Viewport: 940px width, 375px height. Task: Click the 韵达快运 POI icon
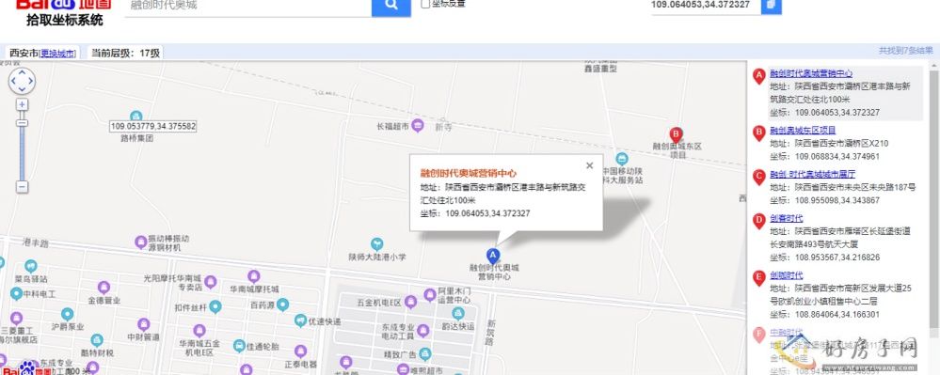(458, 314)
